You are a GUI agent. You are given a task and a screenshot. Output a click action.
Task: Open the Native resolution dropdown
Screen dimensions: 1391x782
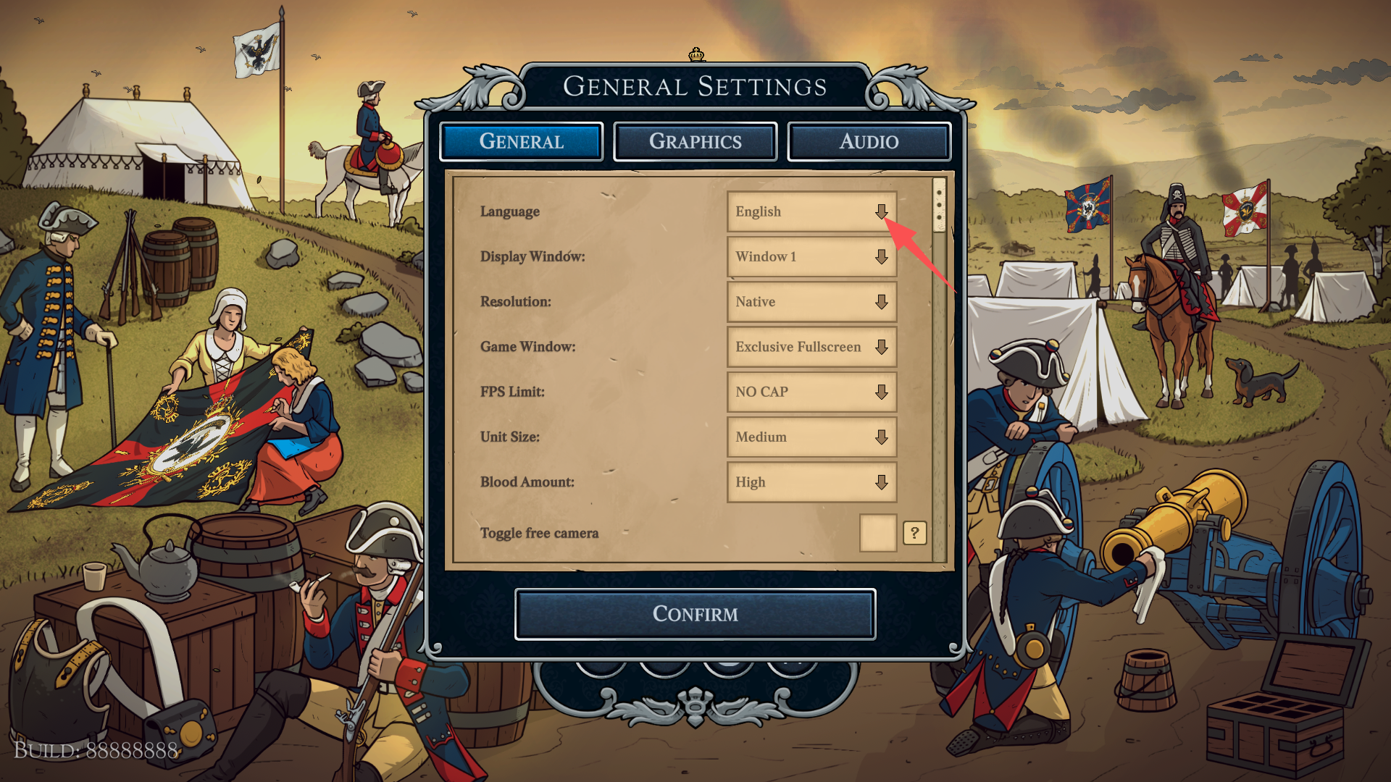click(x=811, y=302)
